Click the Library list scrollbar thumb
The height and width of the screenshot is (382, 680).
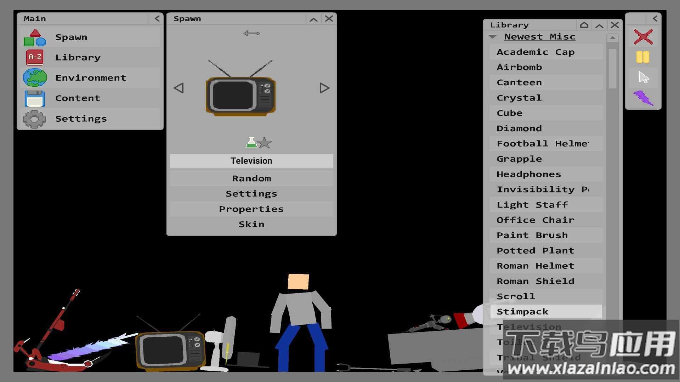pyautogui.click(x=612, y=69)
